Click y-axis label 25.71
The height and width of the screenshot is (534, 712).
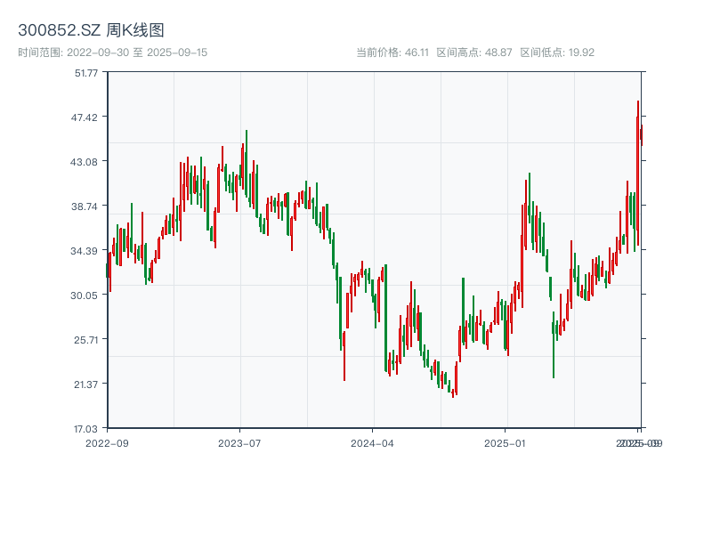85,340
